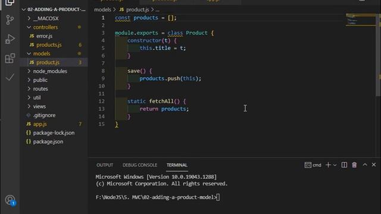Image resolution: width=381 pixels, height=214 pixels.
Task: Close the terminal panel
Action: coord(374,165)
